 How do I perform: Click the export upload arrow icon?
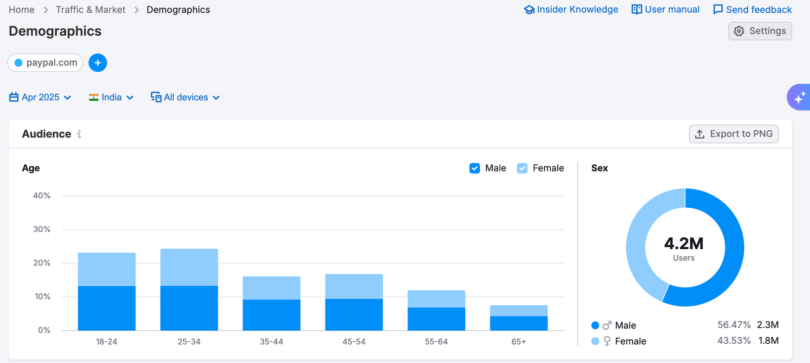click(x=700, y=134)
